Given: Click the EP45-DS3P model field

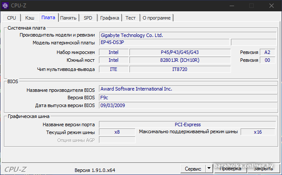Looking at the screenshot, I should pyautogui.click(x=164, y=42).
